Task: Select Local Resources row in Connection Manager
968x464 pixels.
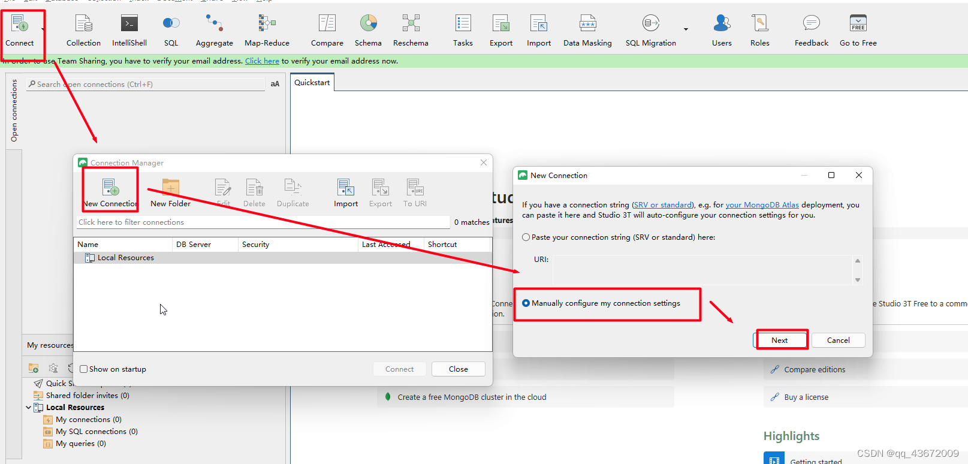Action: tap(283, 258)
